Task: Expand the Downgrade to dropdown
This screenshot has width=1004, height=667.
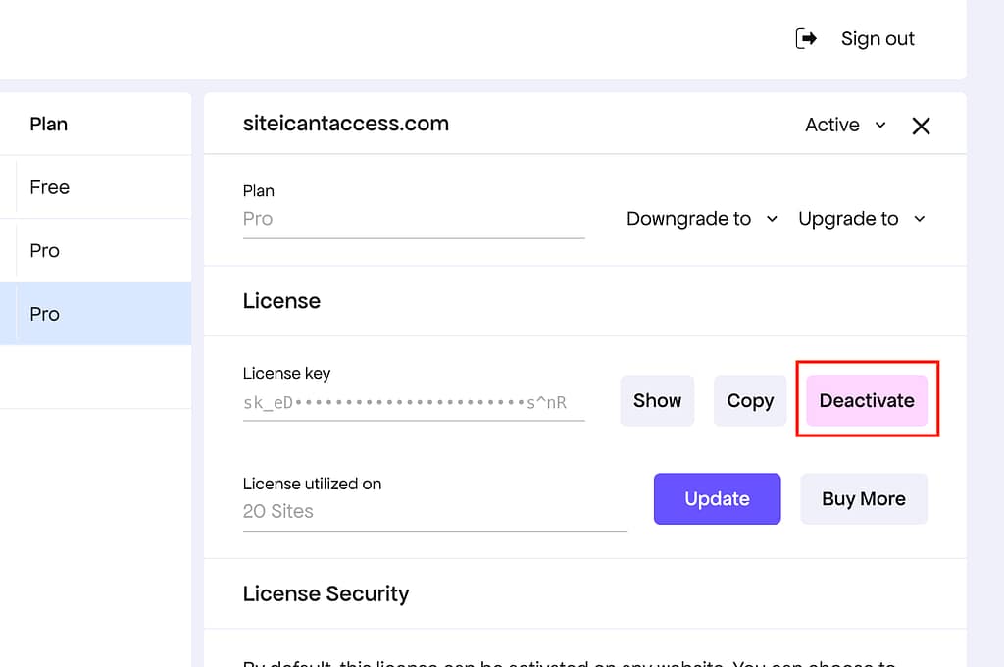Action: tap(701, 218)
